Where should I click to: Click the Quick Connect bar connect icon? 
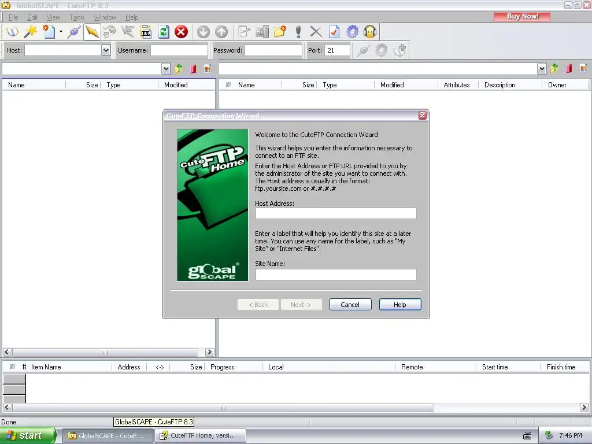pyautogui.click(x=363, y=50)
